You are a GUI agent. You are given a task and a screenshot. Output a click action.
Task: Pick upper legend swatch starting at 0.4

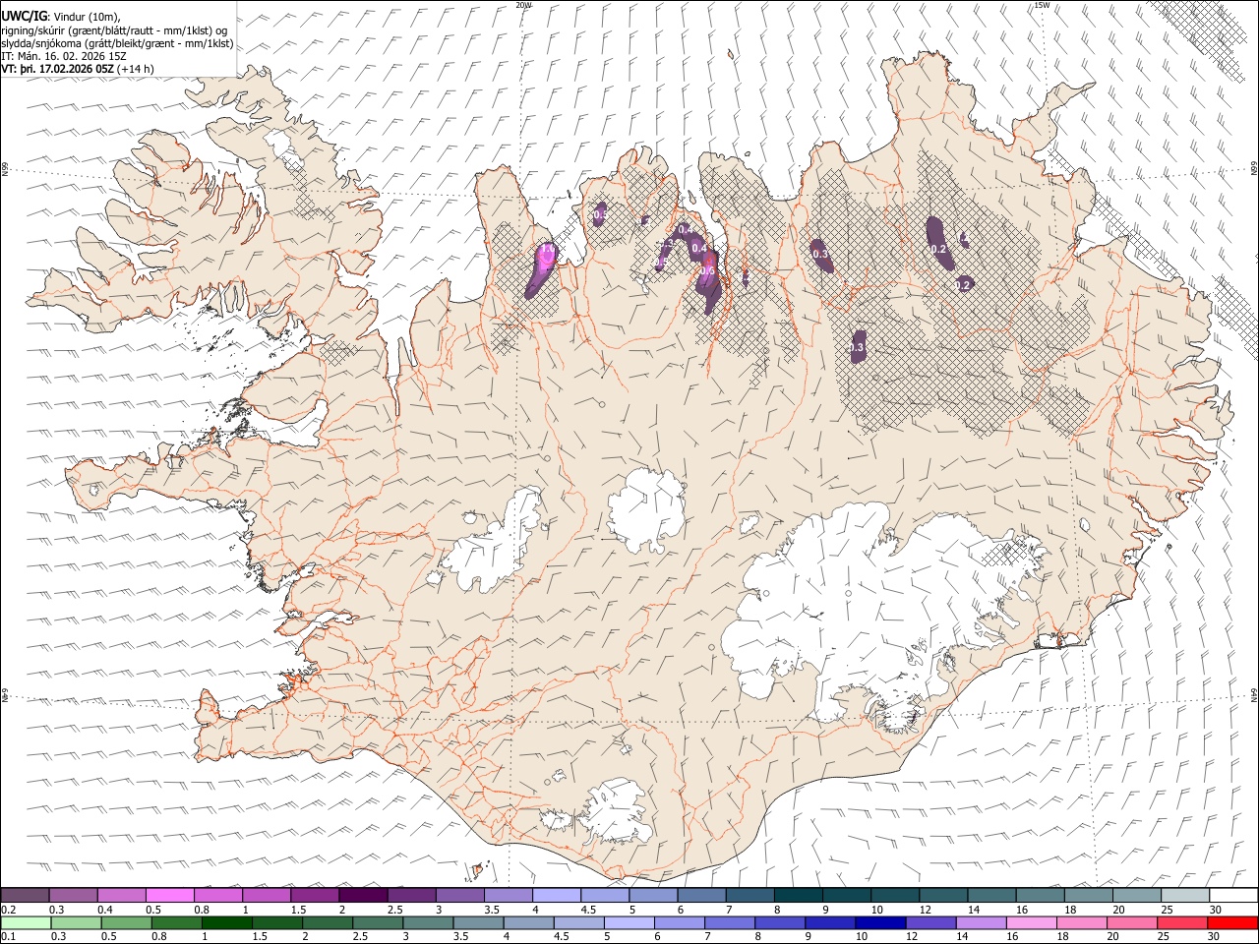[x=121, y=895]
